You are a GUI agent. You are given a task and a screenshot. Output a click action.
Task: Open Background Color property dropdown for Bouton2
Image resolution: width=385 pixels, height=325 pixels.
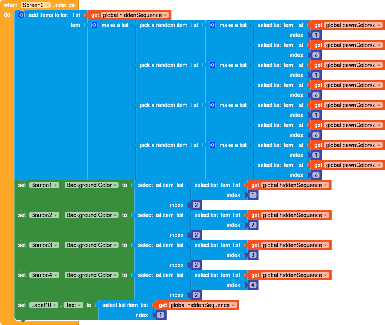click(115, 215)
